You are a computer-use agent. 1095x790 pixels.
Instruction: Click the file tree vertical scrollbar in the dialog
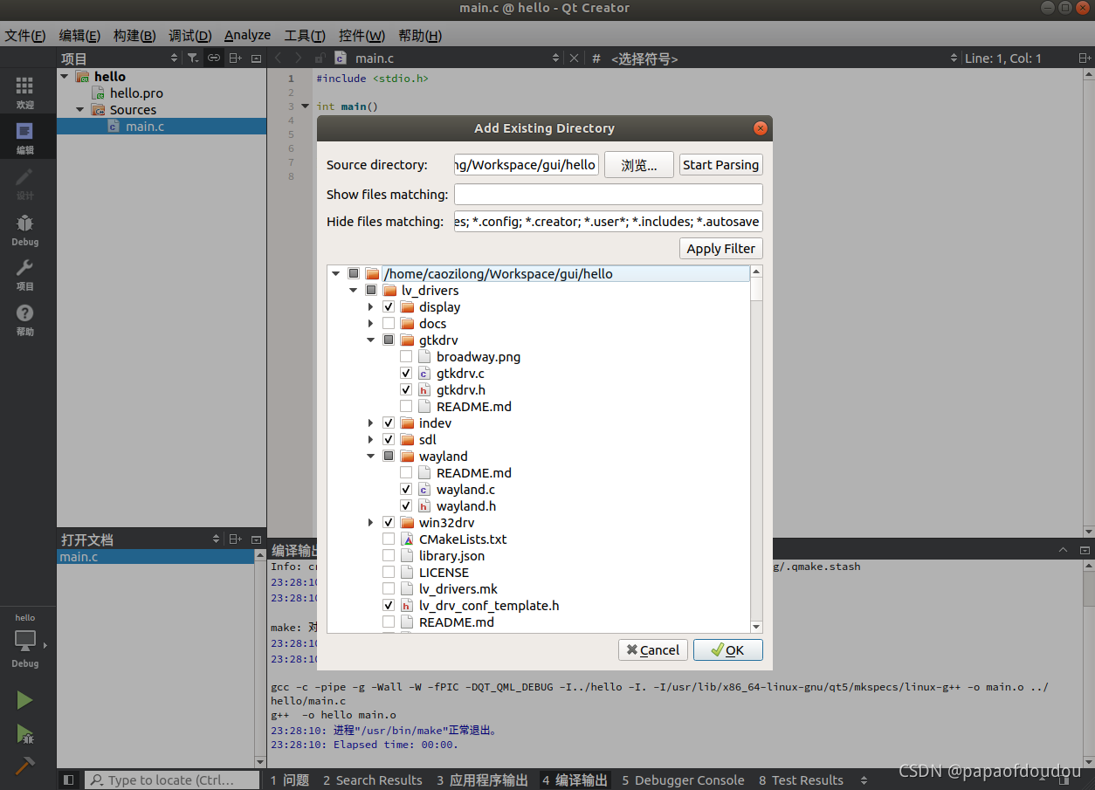tap(756, 449)
